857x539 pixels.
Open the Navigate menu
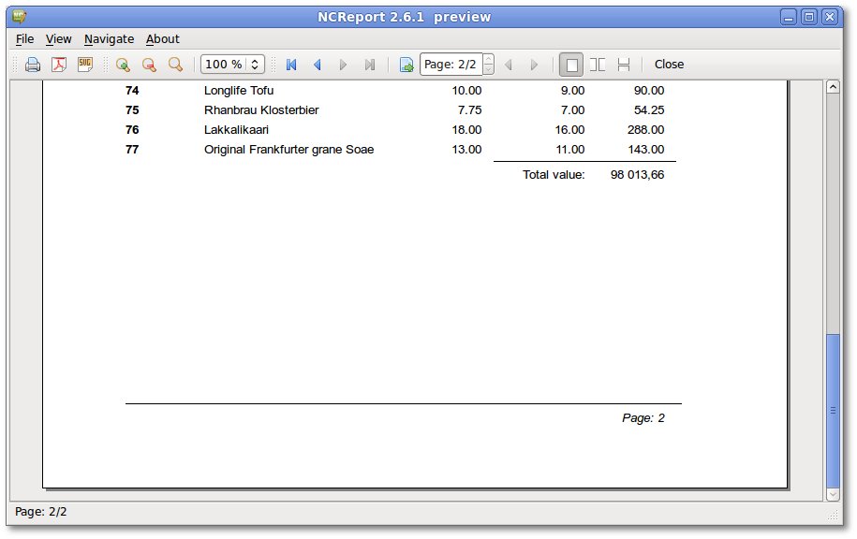109,39
